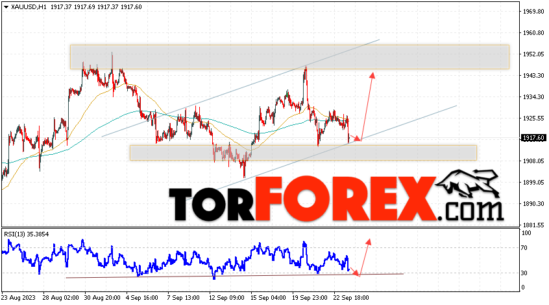Select the RSI 70 level label
Screen dimensions: 549x305
[524, 248]
